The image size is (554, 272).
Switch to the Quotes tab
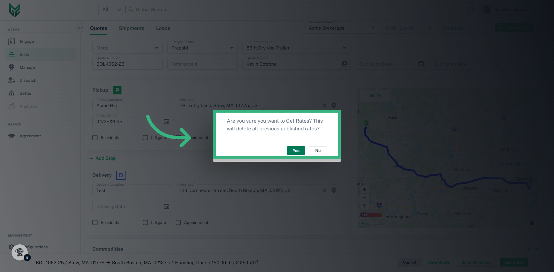tap(99, 28)
